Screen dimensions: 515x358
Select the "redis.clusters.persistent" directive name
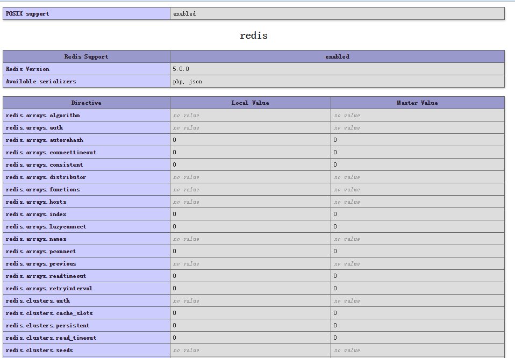click(x=48, y=326)
